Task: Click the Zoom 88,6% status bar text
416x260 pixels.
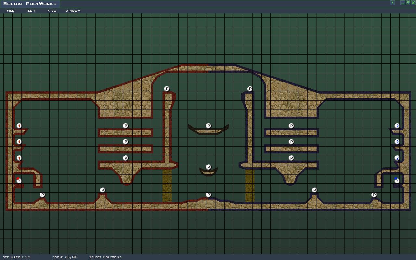Action: 64,257
